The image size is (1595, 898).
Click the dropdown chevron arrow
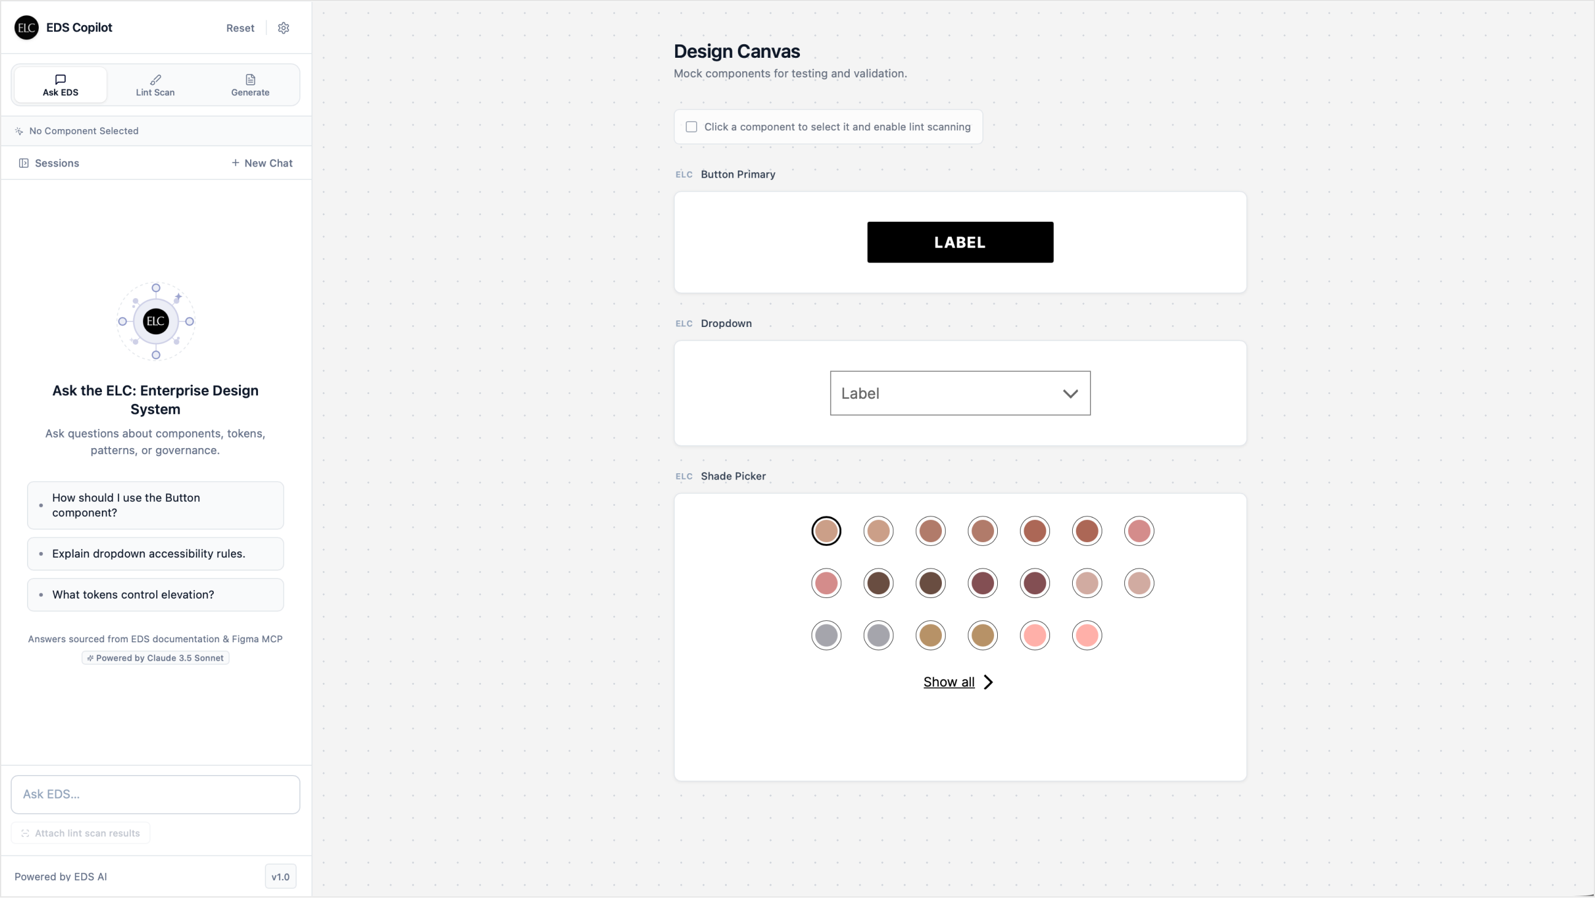click(x=1070, y=394)
